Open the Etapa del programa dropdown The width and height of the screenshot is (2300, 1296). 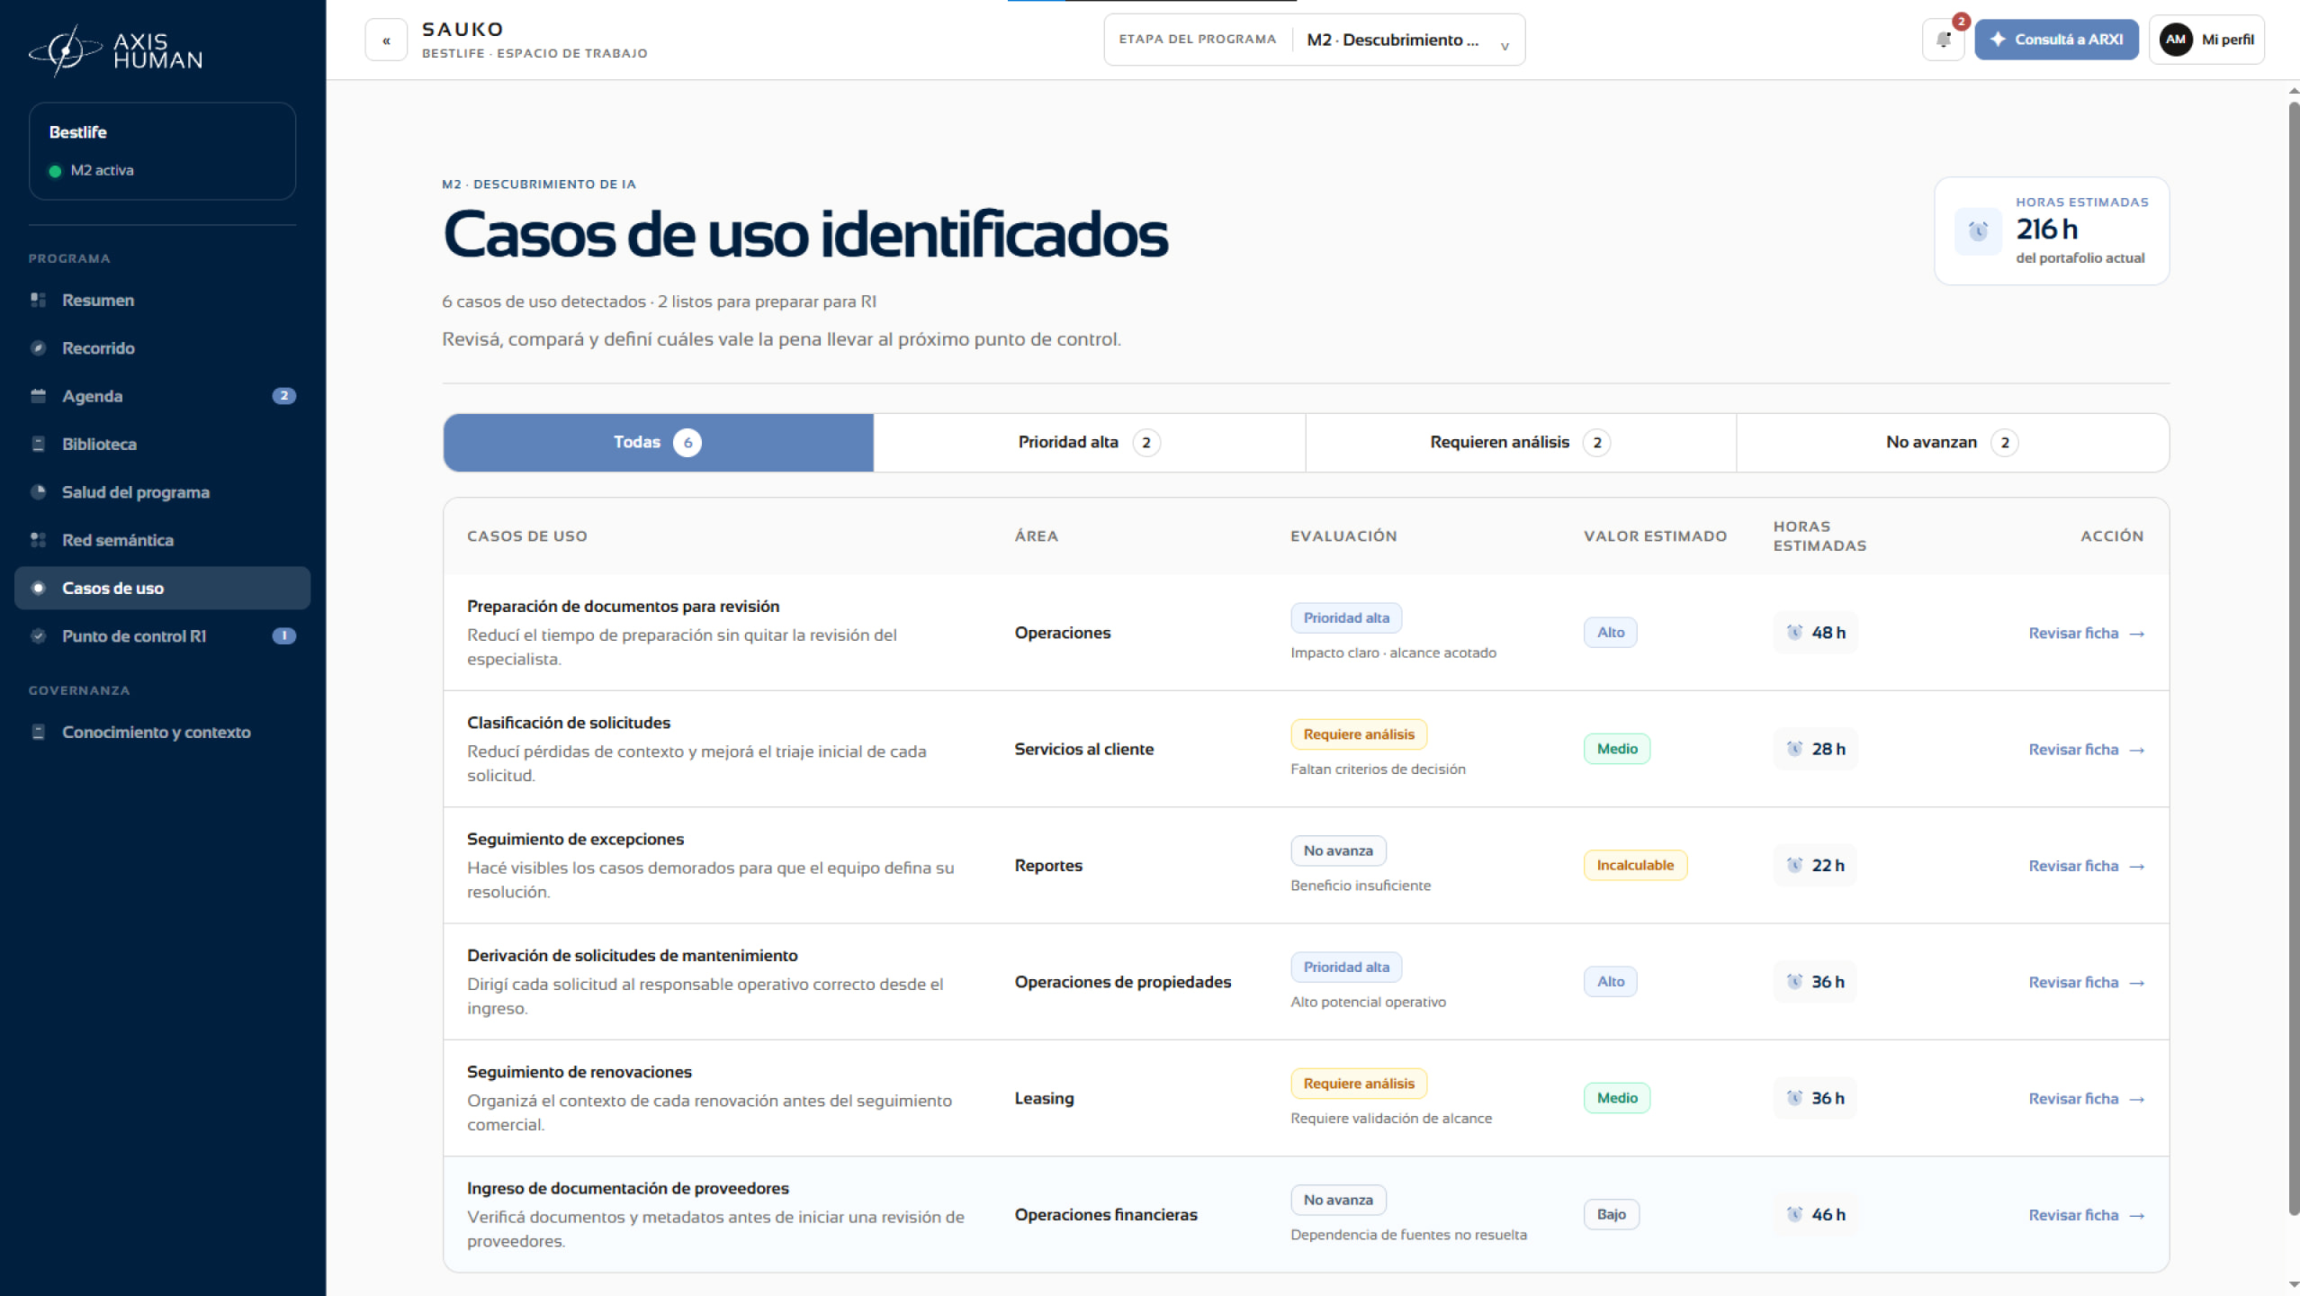1314,40
